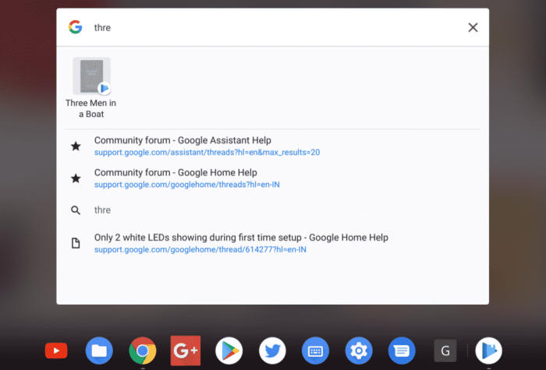Open Google Chrome browser
The height and width of the screenshot is (370, 546).
click(142, 351)
